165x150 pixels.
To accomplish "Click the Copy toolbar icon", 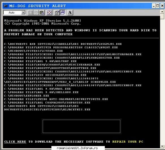I will 36,12.
